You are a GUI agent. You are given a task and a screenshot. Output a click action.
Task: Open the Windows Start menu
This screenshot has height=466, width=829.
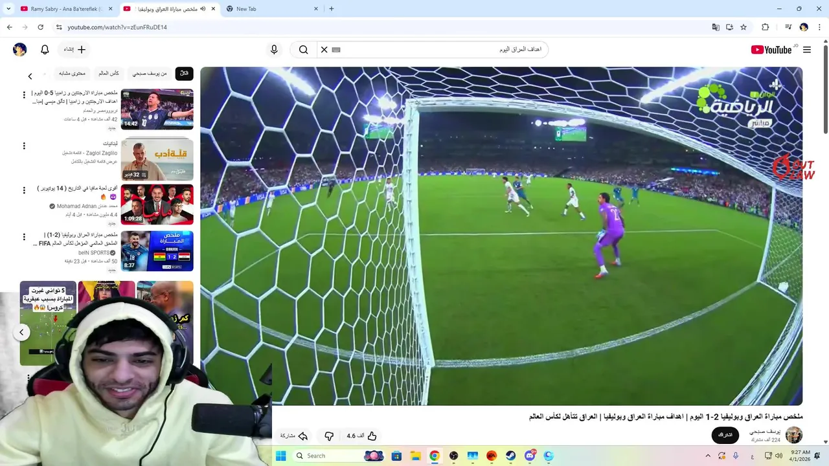click(280, 456)
